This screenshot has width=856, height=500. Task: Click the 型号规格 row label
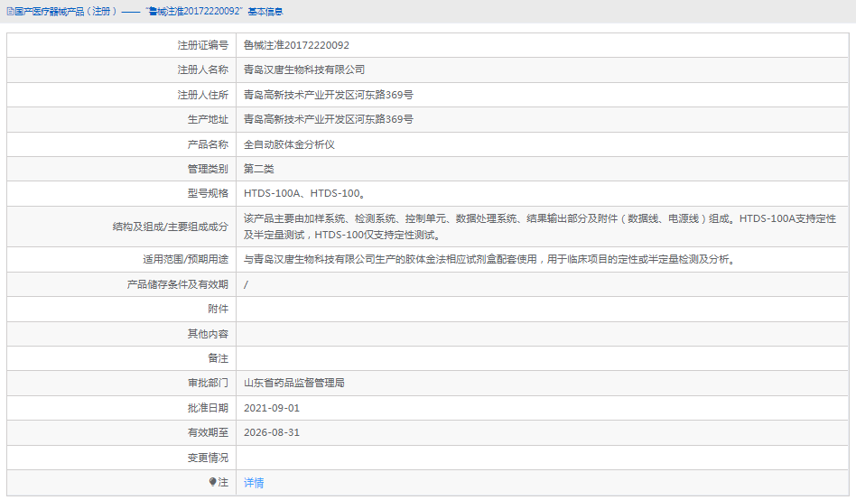pyautogui.click(x=208, y=193)
